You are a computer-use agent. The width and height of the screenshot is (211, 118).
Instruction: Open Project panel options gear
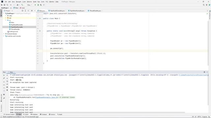coord(32,11)
